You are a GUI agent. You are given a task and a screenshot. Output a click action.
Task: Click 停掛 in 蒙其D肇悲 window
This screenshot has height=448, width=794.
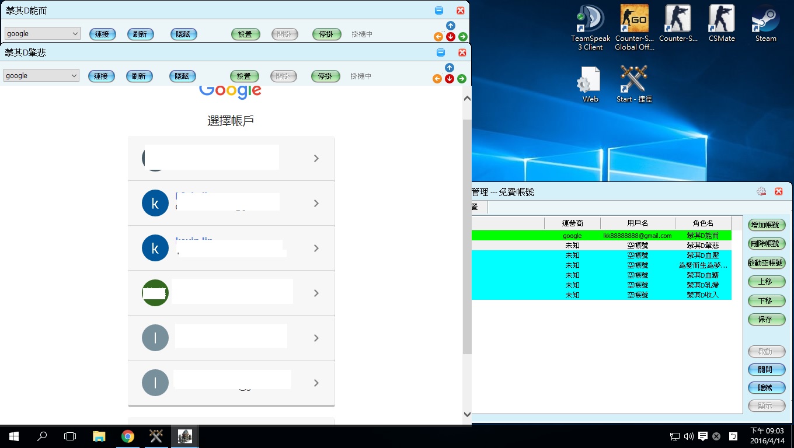(325, 76)
